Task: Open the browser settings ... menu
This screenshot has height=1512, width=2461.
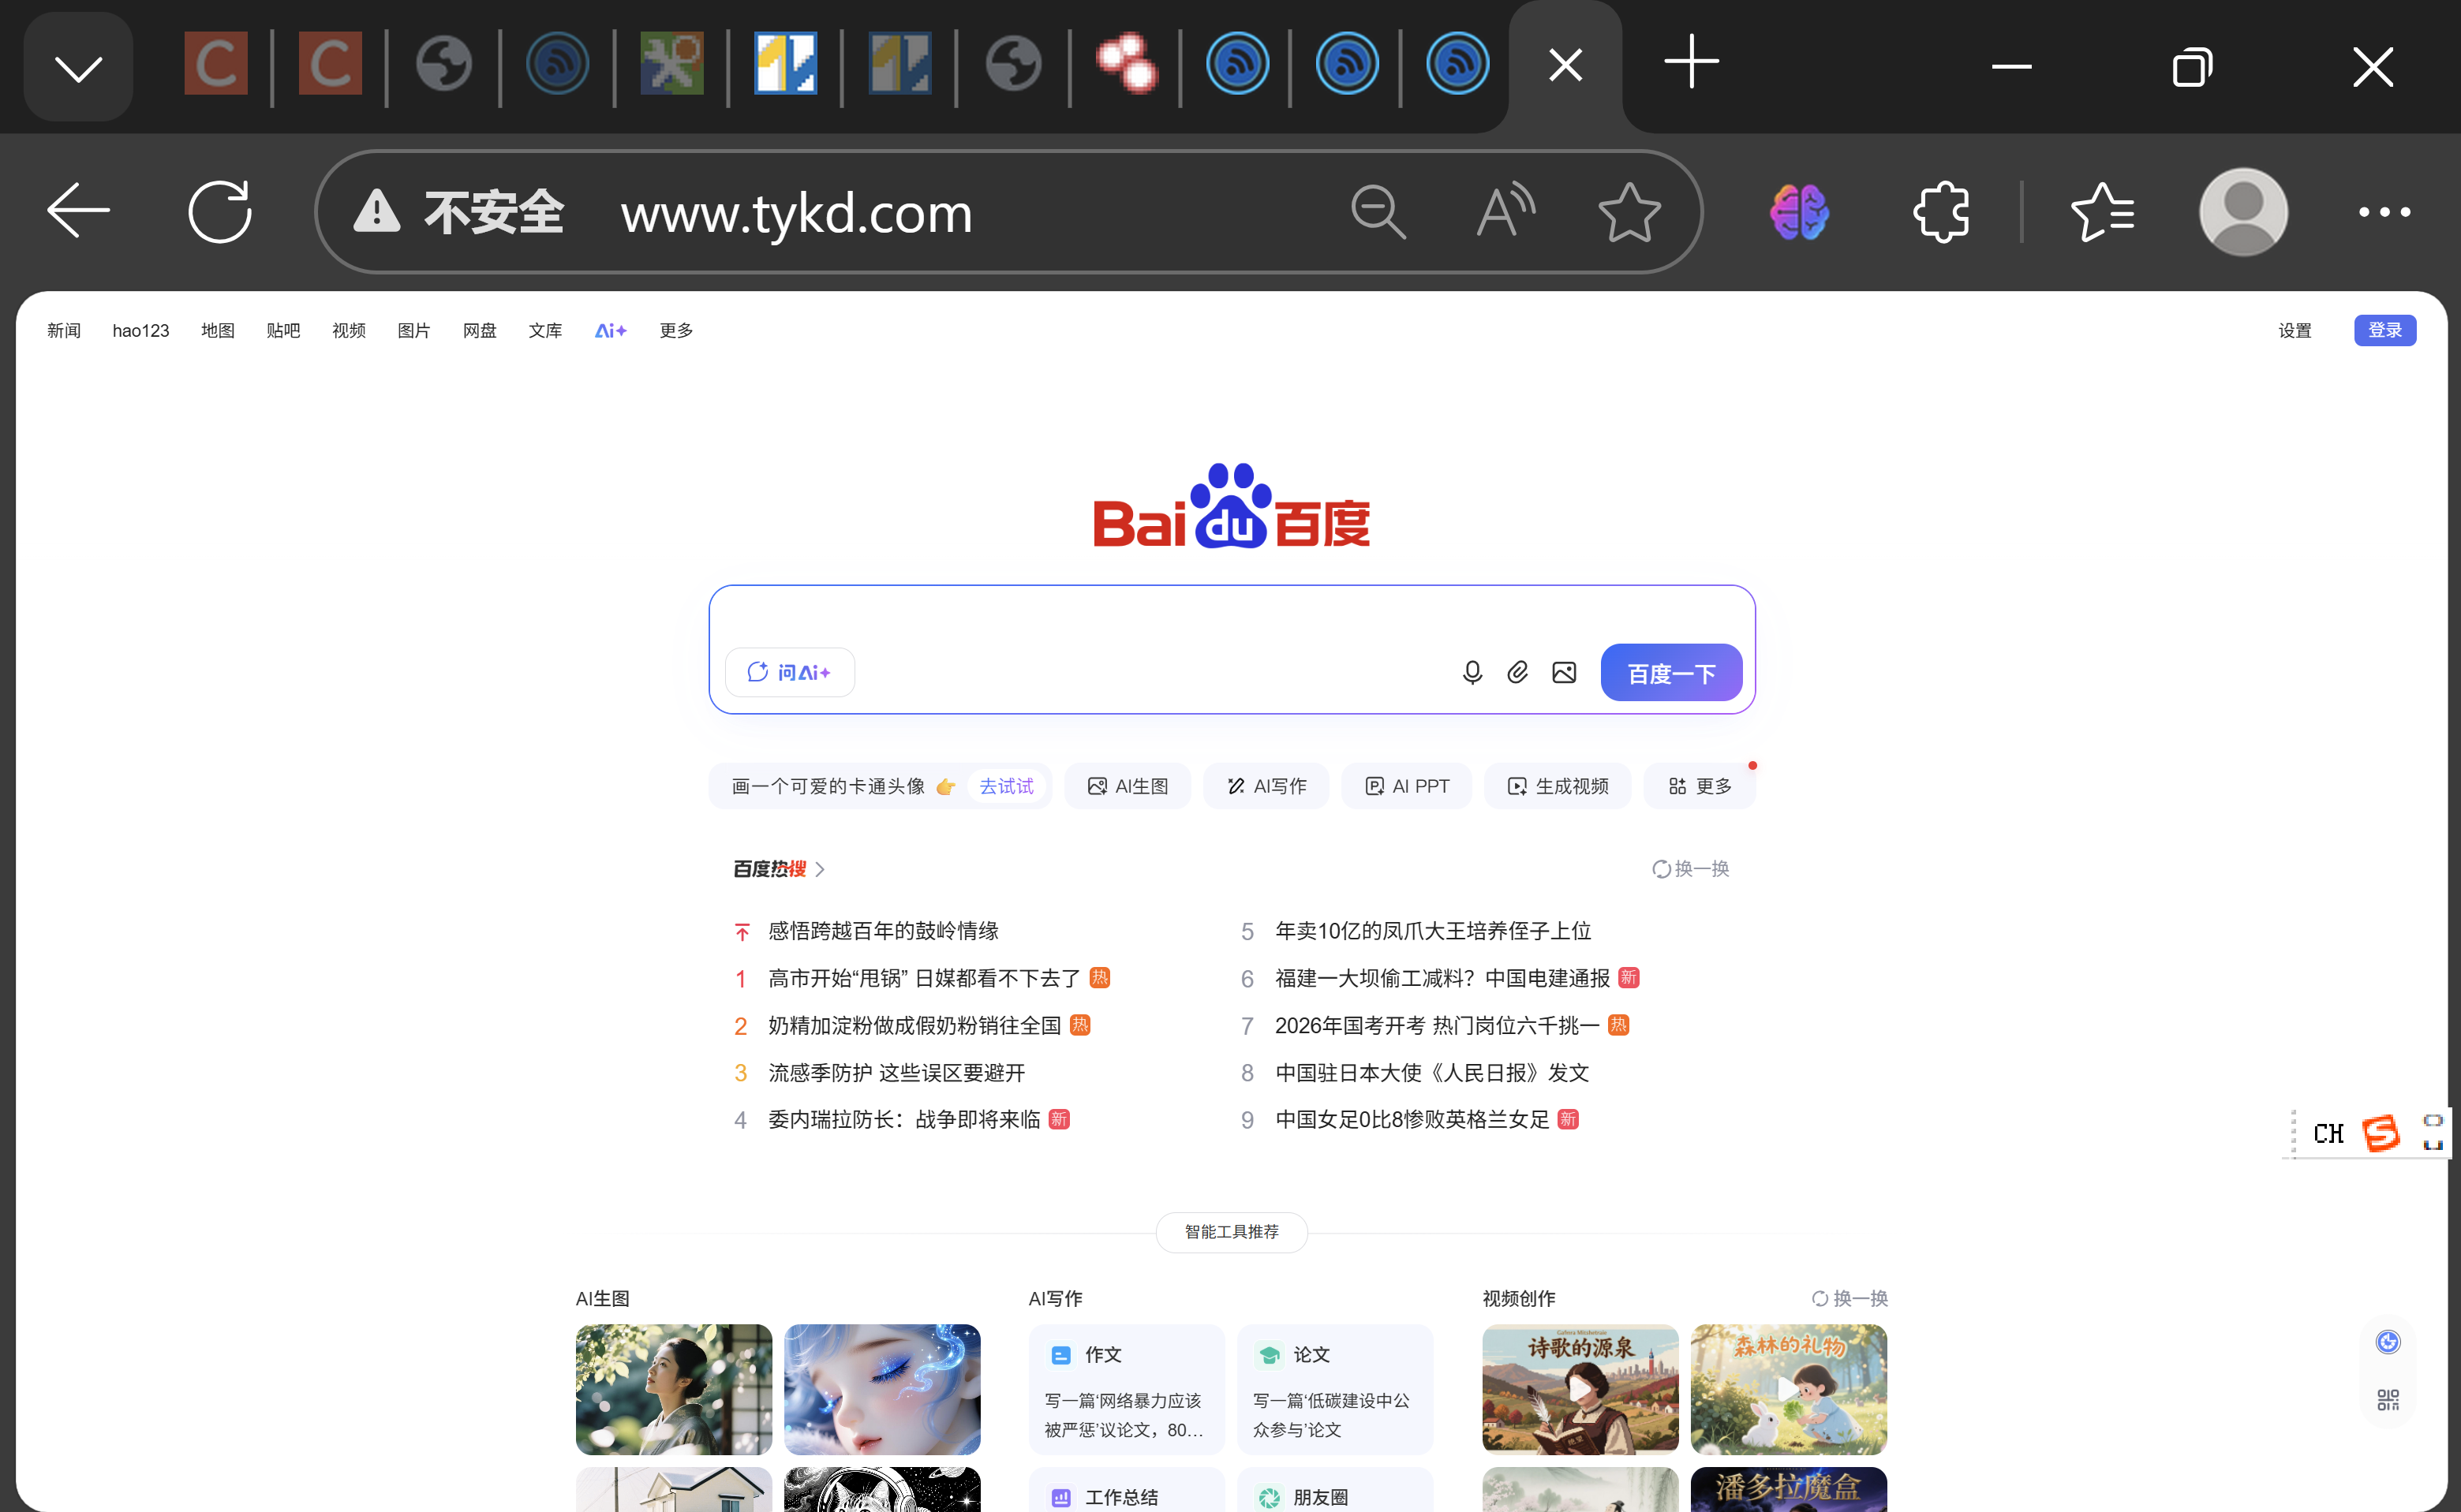Action: point(2384,211)
